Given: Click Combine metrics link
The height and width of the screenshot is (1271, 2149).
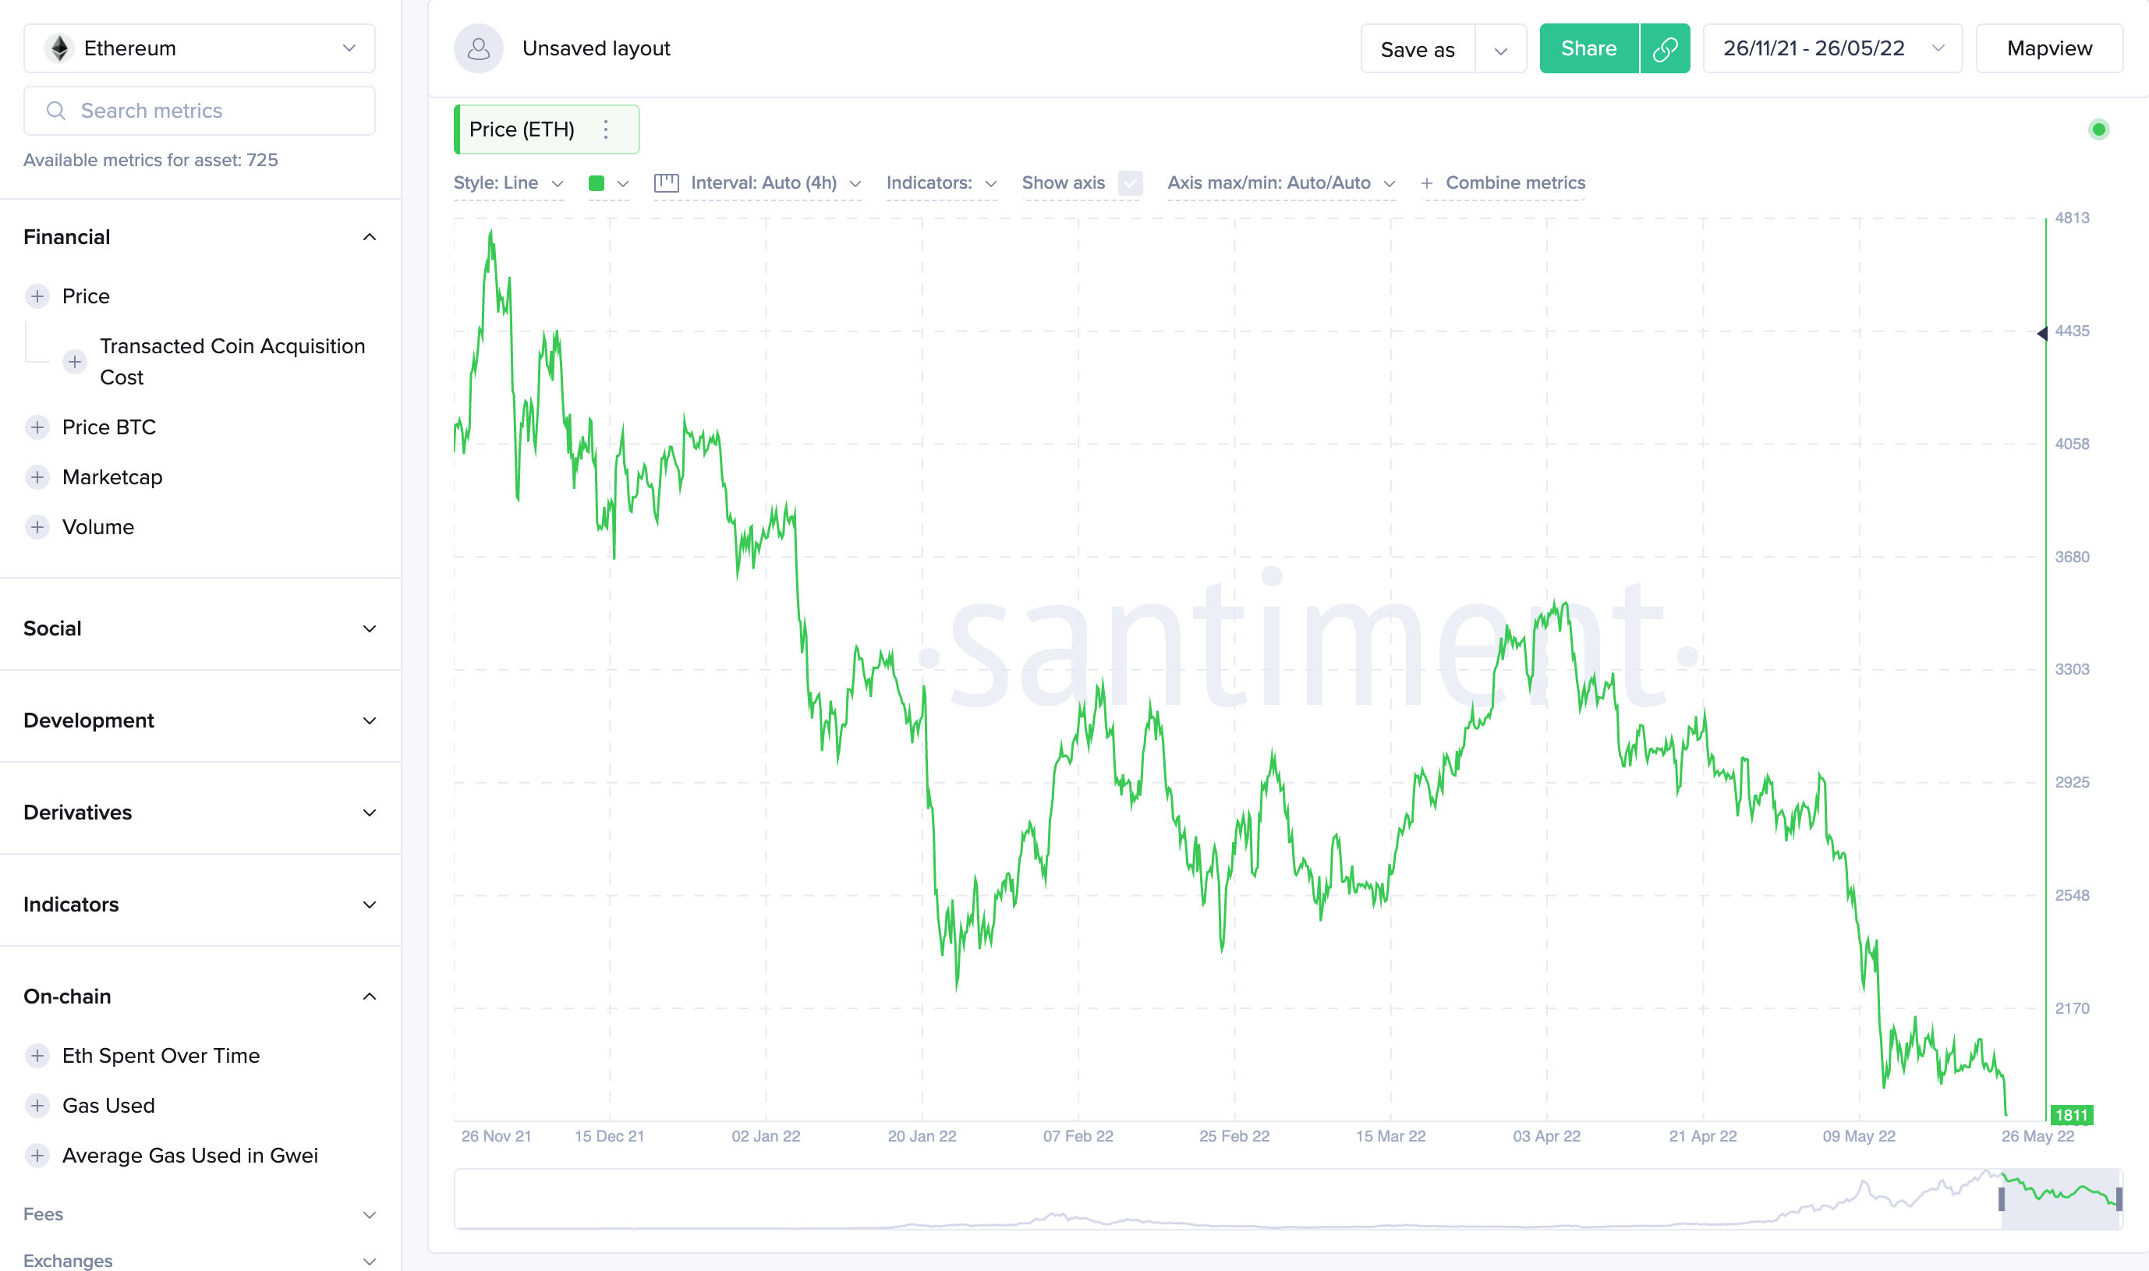Looking at the screenshot, I should click(x=1515, y=183).
